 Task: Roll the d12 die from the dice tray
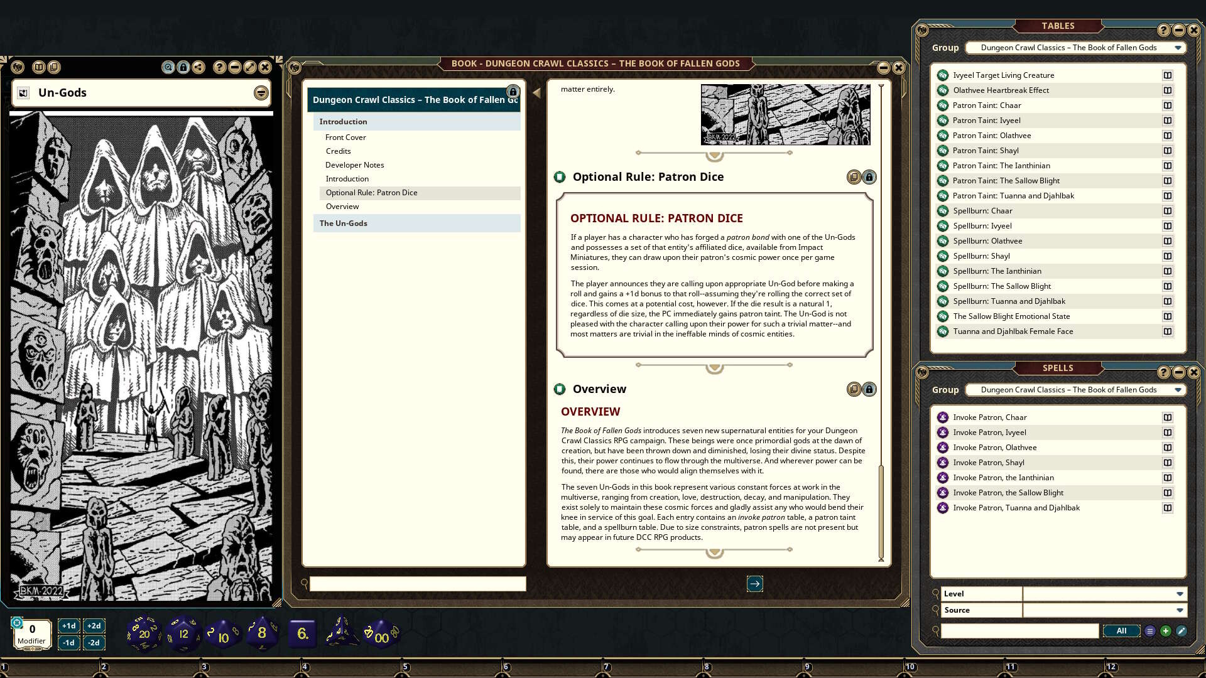point(183,634)
